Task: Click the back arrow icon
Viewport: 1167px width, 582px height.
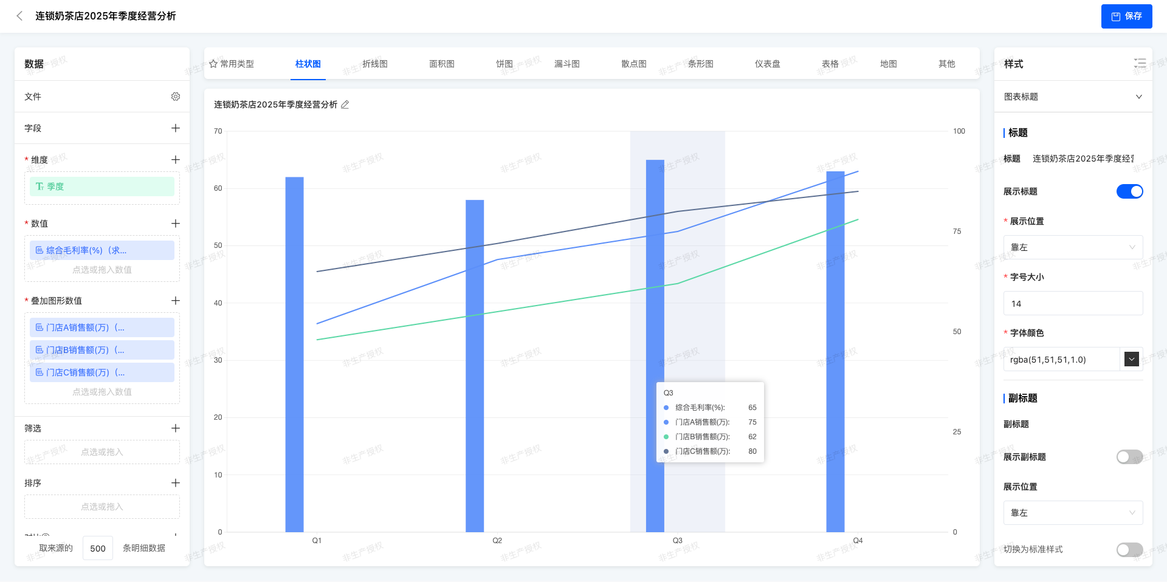Action: coord(19,16)
